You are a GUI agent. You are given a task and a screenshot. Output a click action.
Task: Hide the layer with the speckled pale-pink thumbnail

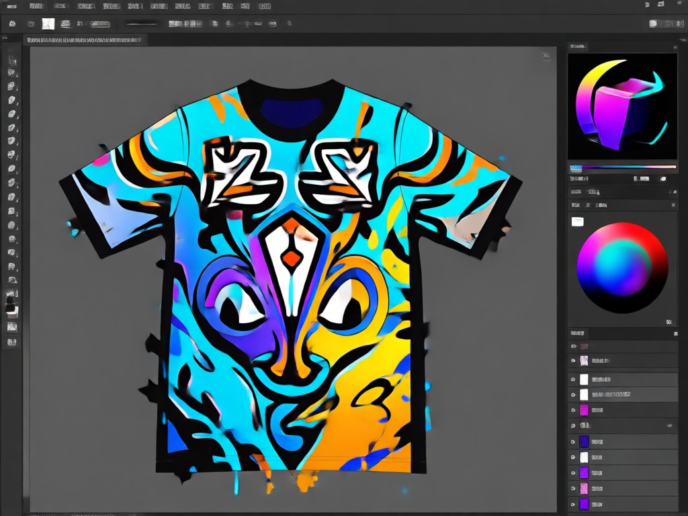point(573,361)
